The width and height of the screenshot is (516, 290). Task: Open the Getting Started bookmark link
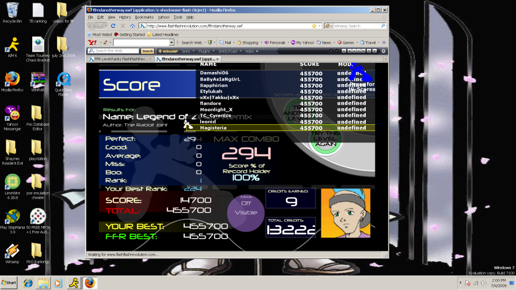(x=131, y=35)
